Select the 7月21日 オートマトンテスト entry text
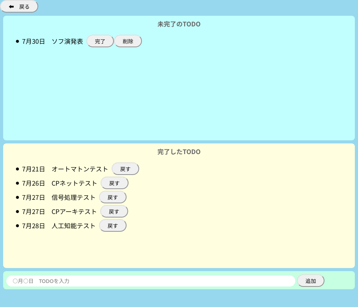The width and height of the screenshot is (358, 307). tap(65, 169)
